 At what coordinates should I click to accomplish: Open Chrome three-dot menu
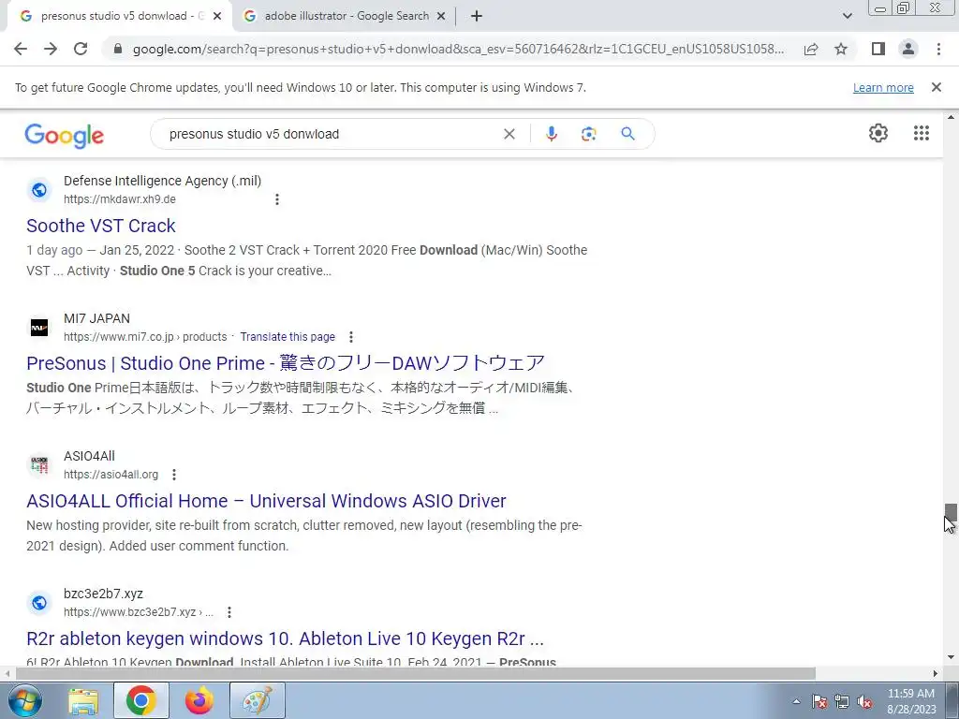(938, 49)
